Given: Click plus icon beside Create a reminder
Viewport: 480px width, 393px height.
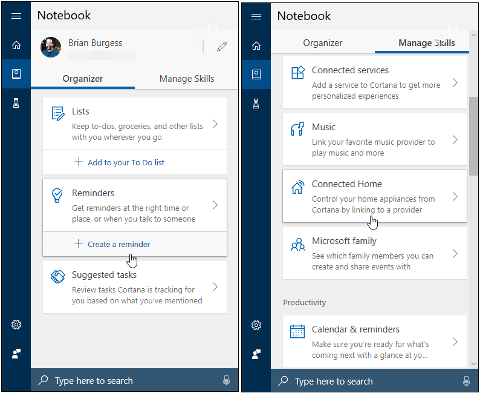Looking at the screenshot, I should click(x=79, y=243).
